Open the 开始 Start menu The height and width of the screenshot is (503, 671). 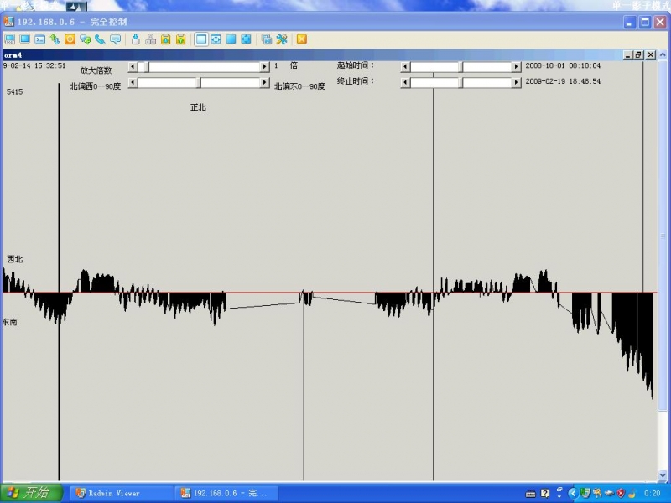[x=31, y=493]
